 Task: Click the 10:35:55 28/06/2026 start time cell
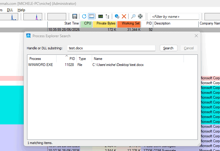pyautogui.click(x=64, y=30)
